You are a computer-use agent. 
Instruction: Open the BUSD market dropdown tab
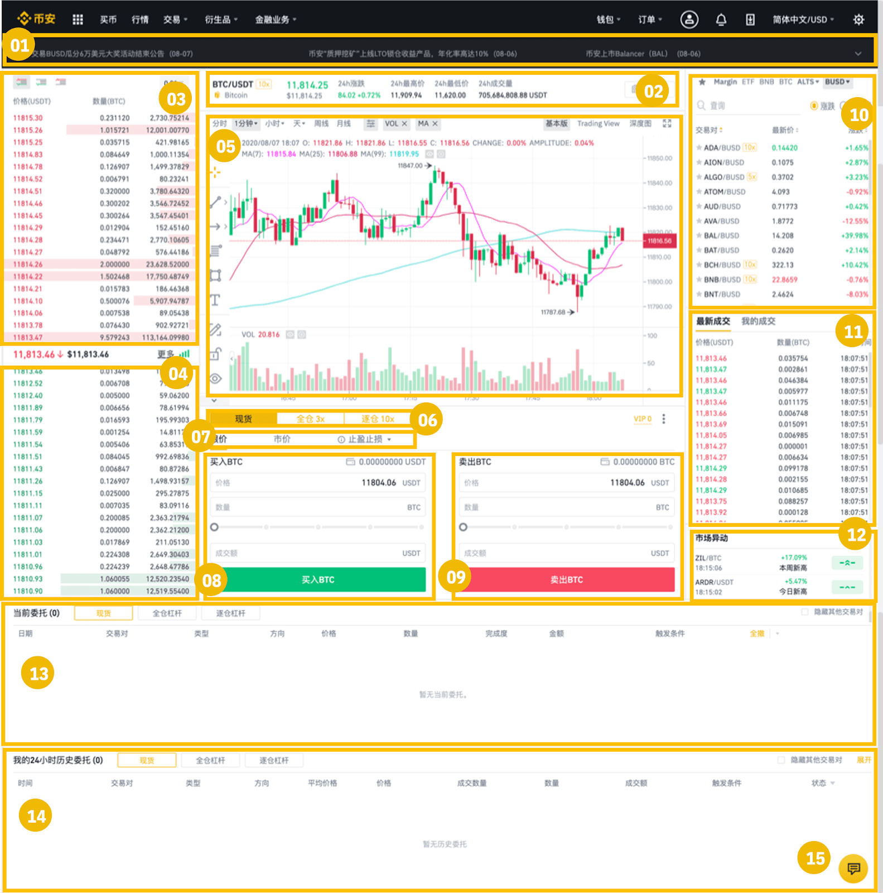[x=837, y=82]
